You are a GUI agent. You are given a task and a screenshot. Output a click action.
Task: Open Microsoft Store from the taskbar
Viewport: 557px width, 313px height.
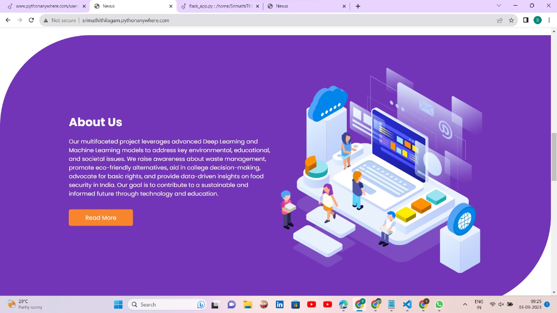[x=295, y=304]
